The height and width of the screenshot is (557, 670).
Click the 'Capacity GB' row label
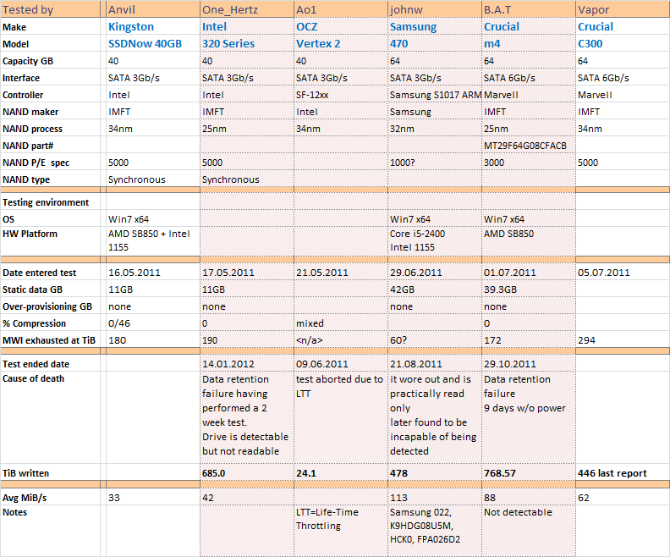28,61
